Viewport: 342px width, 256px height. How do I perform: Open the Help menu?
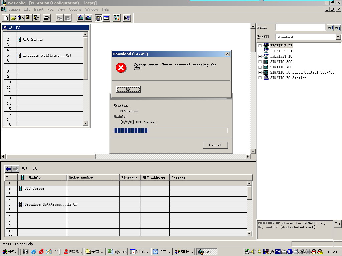[x=105, y=9]
